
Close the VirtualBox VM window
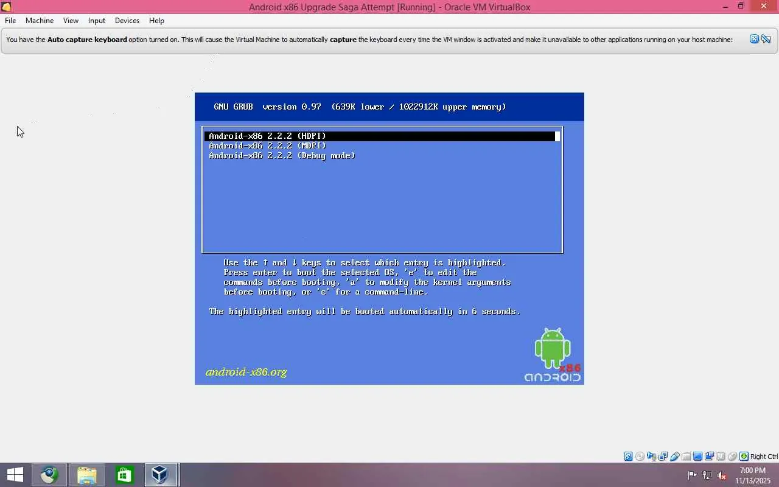764,7
